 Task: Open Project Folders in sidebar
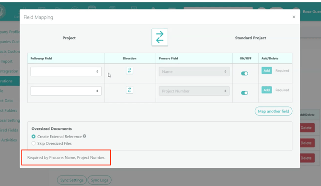click(x=9, y=110)
